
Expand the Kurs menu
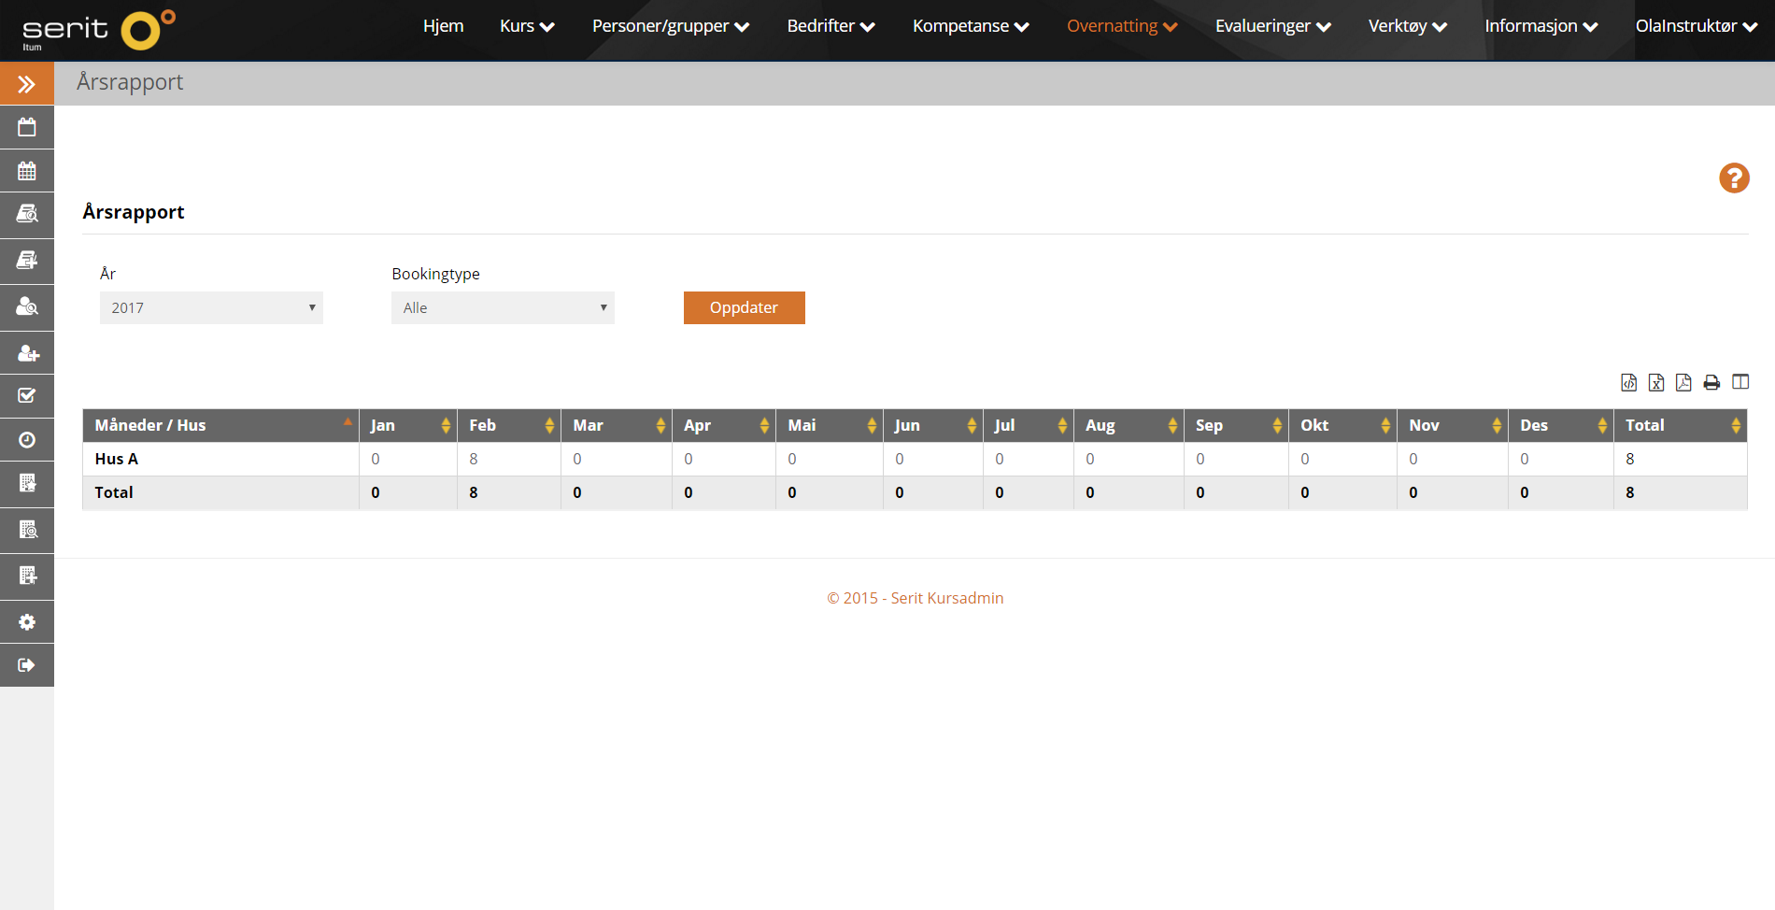pos(527,26)
